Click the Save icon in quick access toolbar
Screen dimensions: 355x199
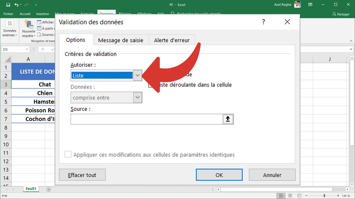coord(8,4)
